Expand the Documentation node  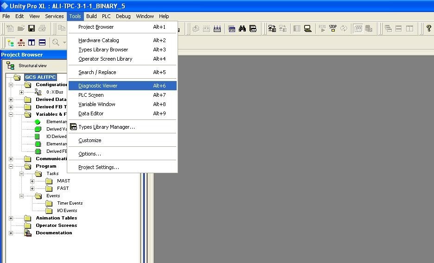click(11, 233)
